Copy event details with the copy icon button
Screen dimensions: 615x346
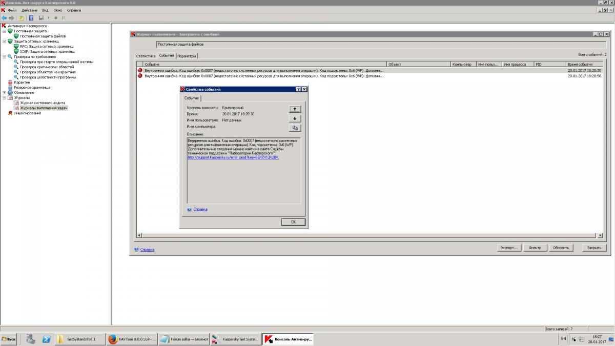pos(295,128)
